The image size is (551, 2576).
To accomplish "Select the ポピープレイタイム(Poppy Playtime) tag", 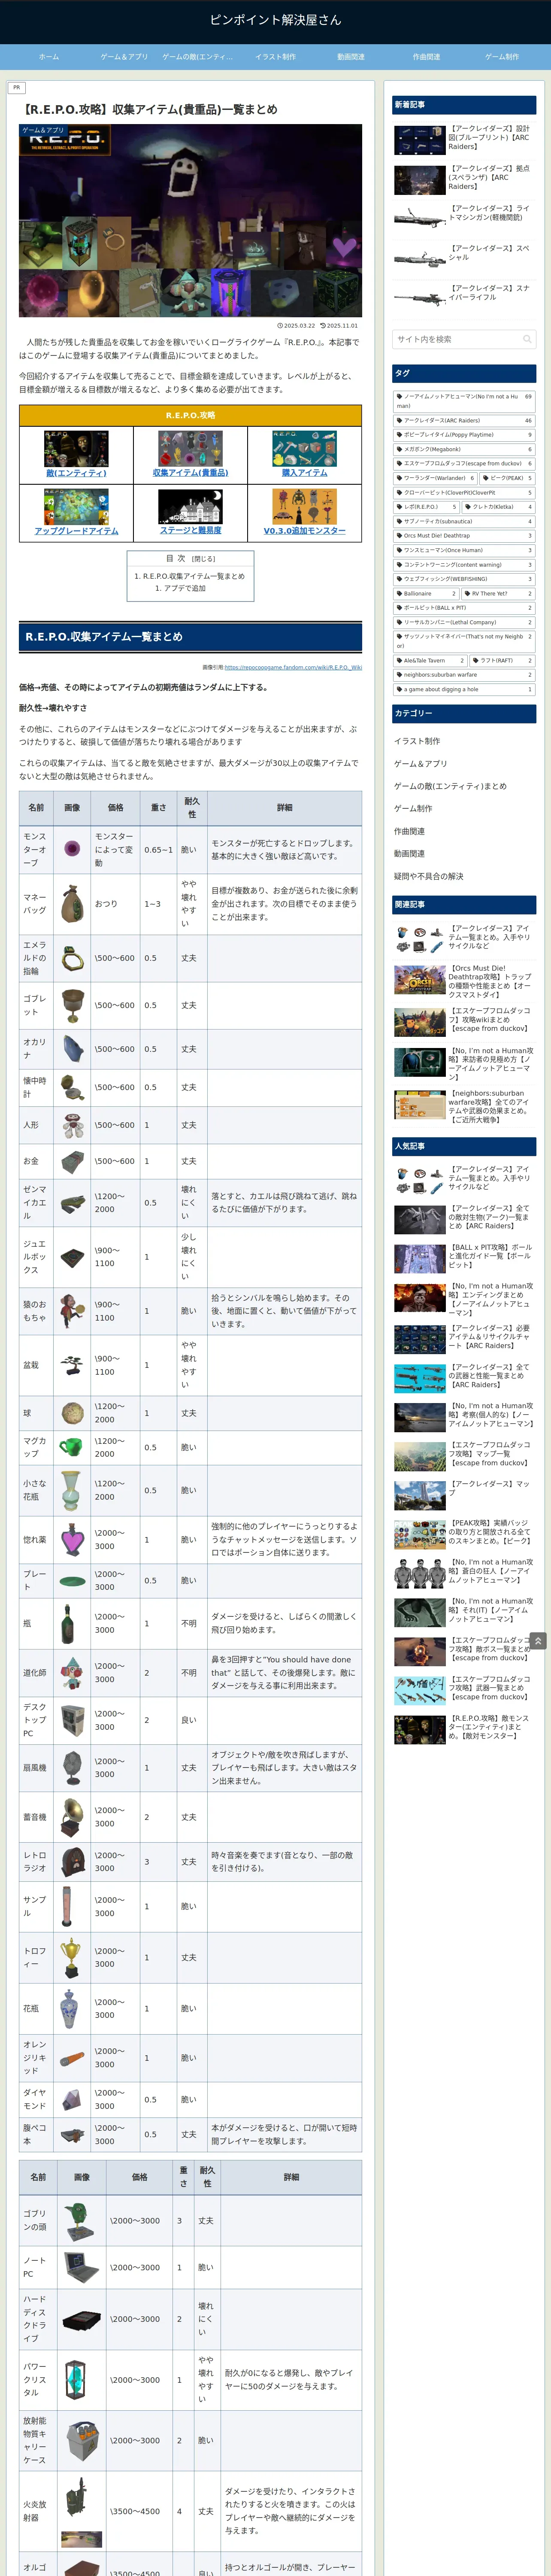I will tap(464, 435).
